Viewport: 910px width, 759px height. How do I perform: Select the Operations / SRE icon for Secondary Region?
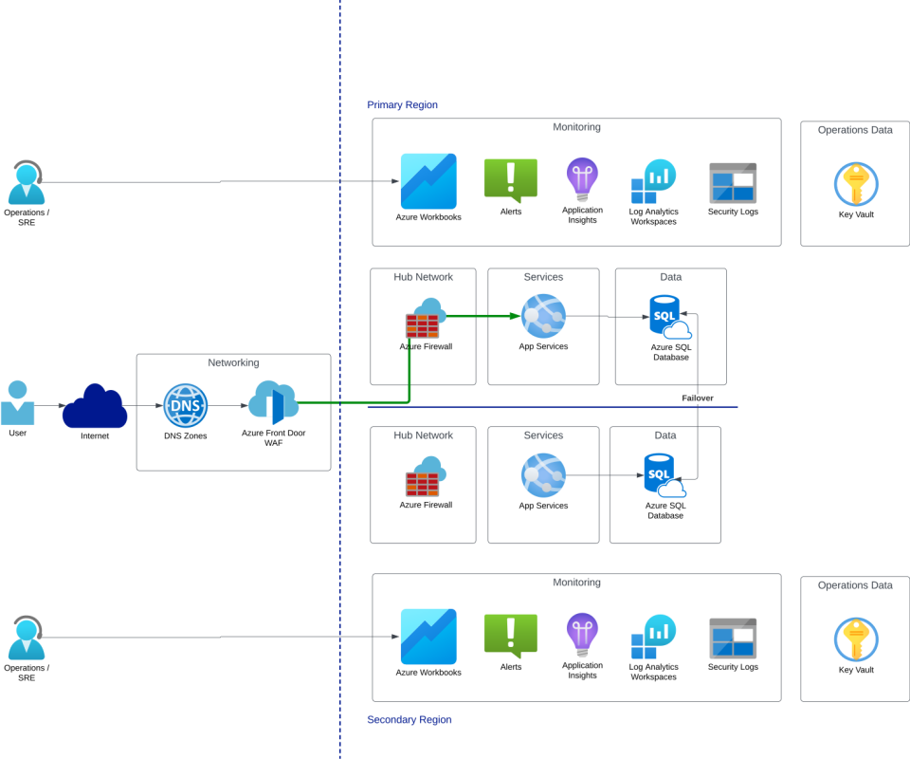[27, 638]
